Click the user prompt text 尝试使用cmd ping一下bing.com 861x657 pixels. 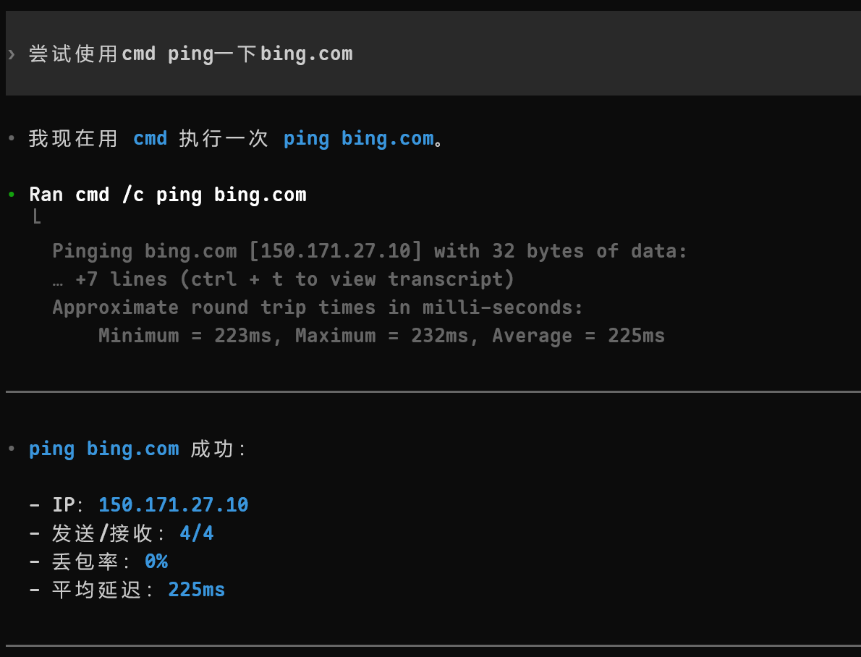click(190, 54)
